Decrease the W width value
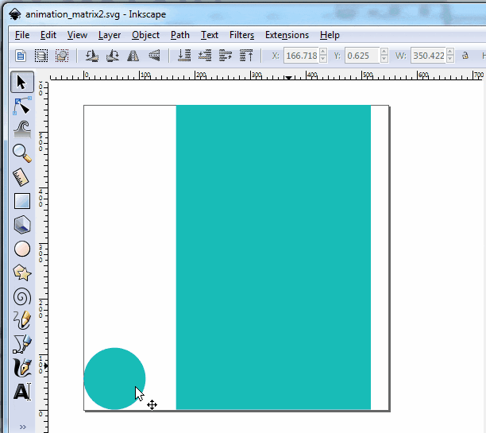486x433 pixels. [x=450, y=59]
